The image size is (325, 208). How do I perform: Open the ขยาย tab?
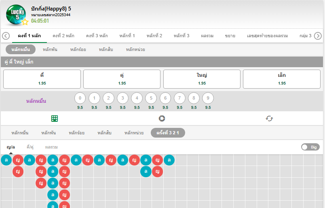[230, 36]
